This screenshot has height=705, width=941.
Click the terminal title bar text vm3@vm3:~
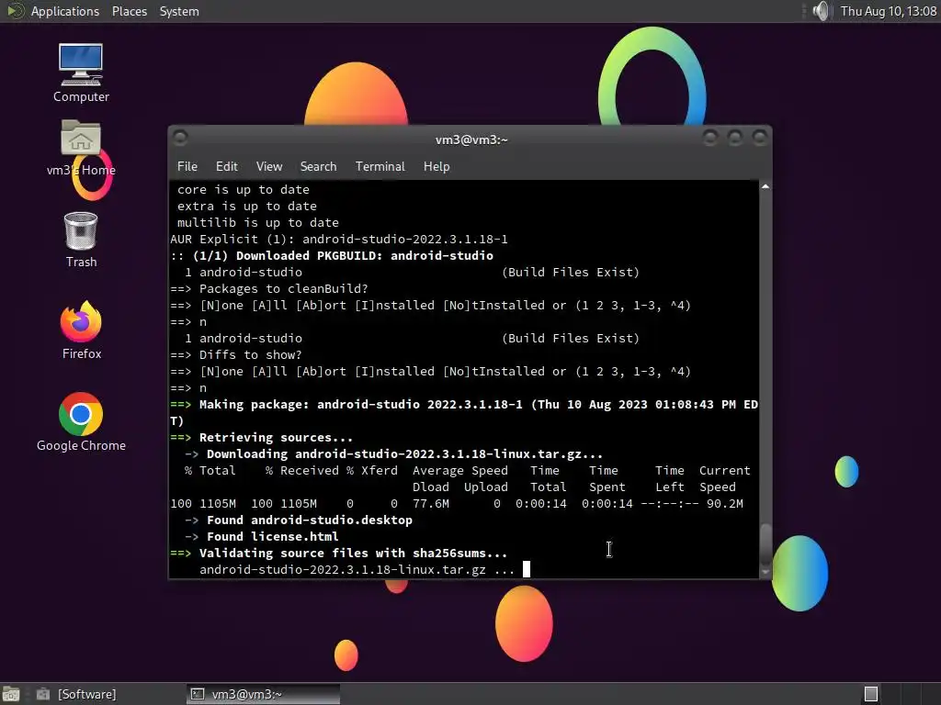[x=471, y=140]
